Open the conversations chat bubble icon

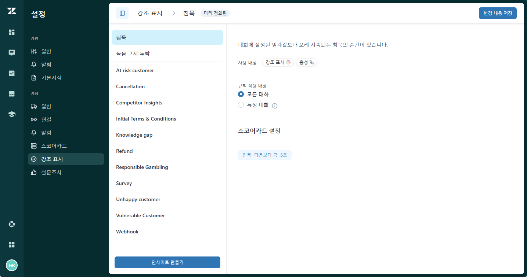click(12, 53)
